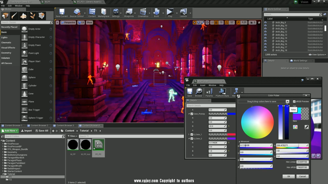The width and height of the screenshot is (328, 184).
Task: Expand the G_Color_1 parameter row
Action: point(189,134)
